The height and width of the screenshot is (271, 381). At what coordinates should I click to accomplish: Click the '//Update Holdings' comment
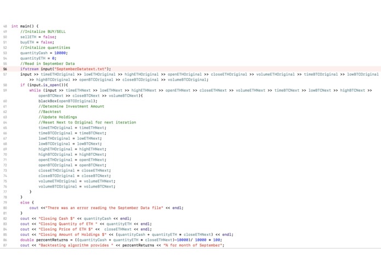pyautogui.click(x=58, y=117)
